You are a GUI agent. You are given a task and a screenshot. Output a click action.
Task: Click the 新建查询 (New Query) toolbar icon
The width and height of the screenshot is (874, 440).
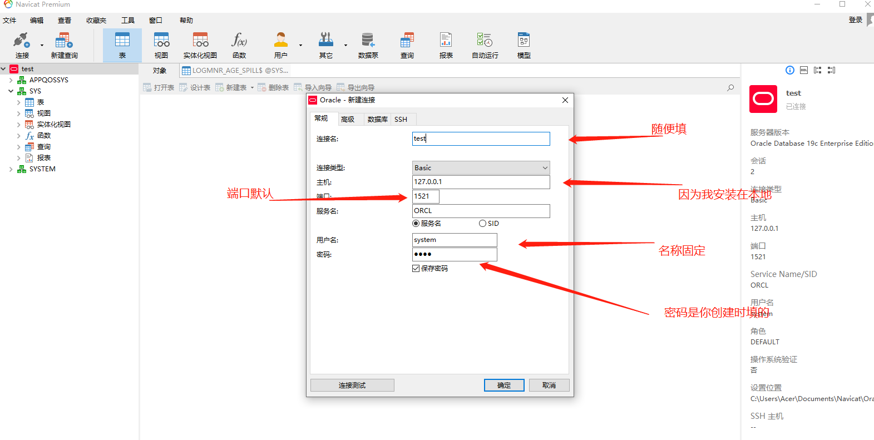tap(64, 45)
